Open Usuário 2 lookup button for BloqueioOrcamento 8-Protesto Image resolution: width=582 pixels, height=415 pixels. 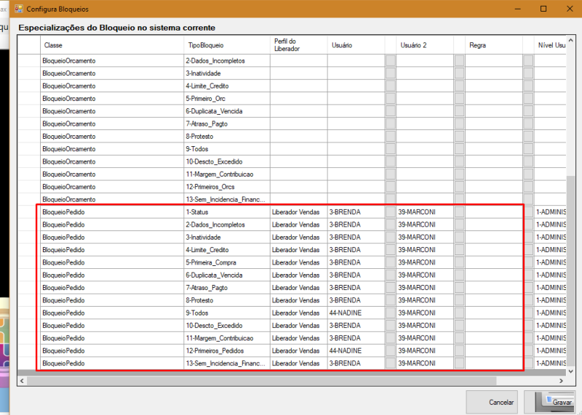click(460, 137)
